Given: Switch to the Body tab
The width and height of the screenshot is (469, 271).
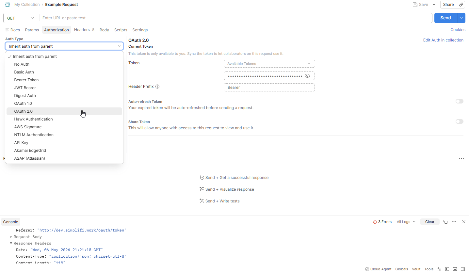Looking at the screenshot, I should 104,30.
